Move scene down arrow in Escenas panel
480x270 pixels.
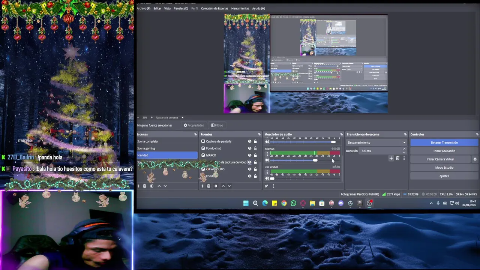(x=165, y=186)
